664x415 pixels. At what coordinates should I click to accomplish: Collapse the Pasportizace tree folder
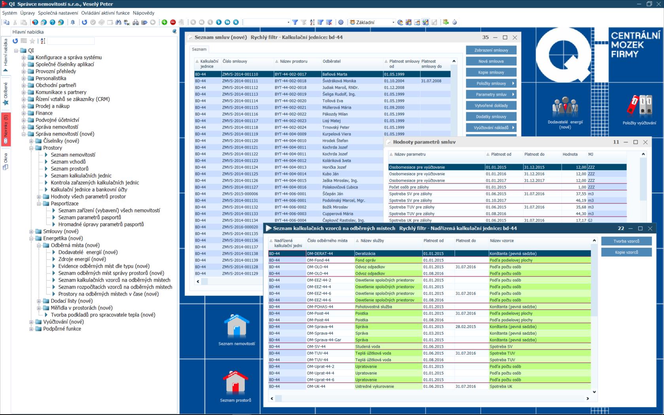point(39,204)
